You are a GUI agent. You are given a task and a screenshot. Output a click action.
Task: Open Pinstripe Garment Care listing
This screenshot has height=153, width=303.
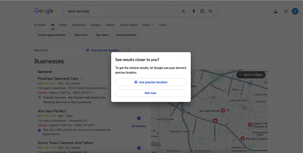point(58,78)
